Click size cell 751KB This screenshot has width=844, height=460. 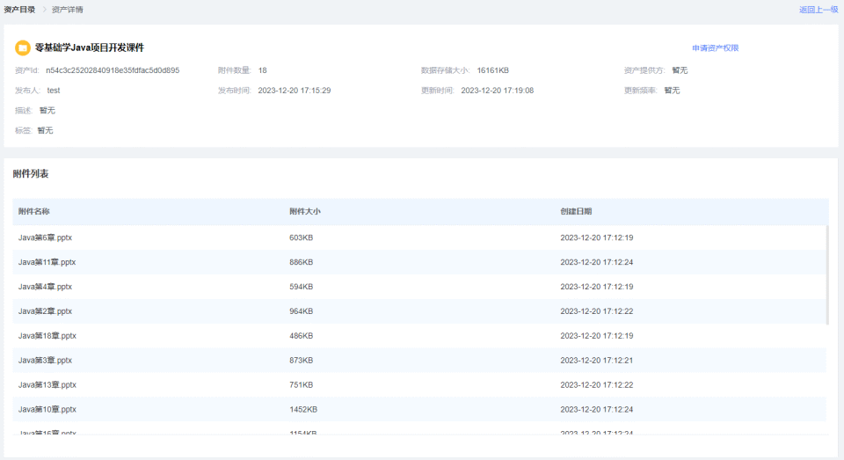(x=301, y=385)
